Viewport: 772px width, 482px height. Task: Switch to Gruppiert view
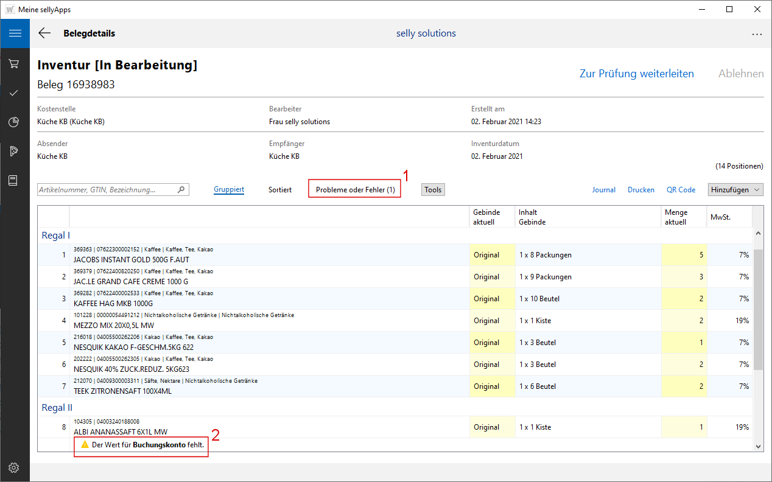point(229,190)
